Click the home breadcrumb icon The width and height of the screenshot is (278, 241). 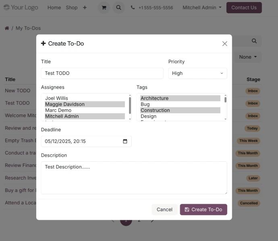point(7,28)
